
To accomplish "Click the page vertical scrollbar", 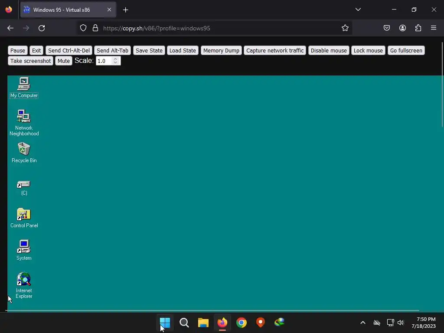I will [442, 85].
